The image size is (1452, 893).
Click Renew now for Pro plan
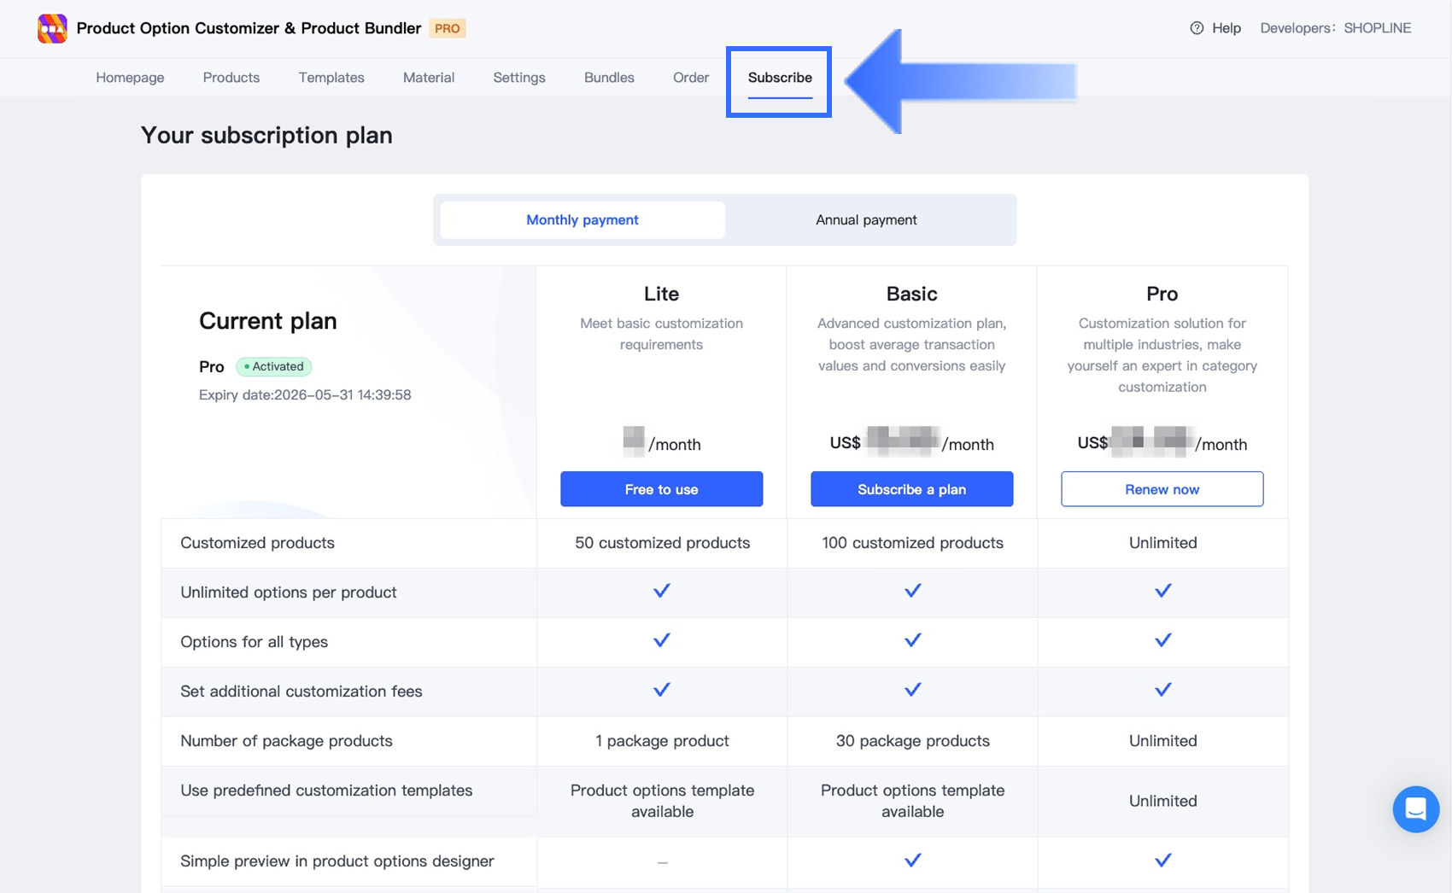[1162, 489]
